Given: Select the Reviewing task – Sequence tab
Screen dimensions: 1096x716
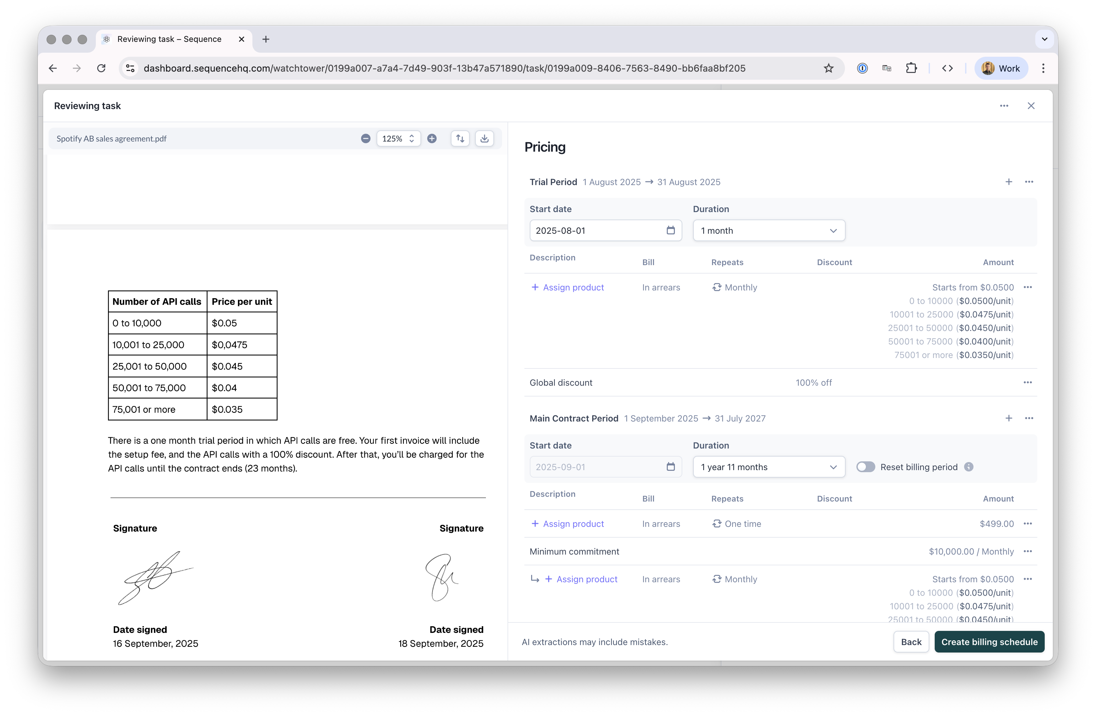Looking at the screenshot, I should point(169,39).
